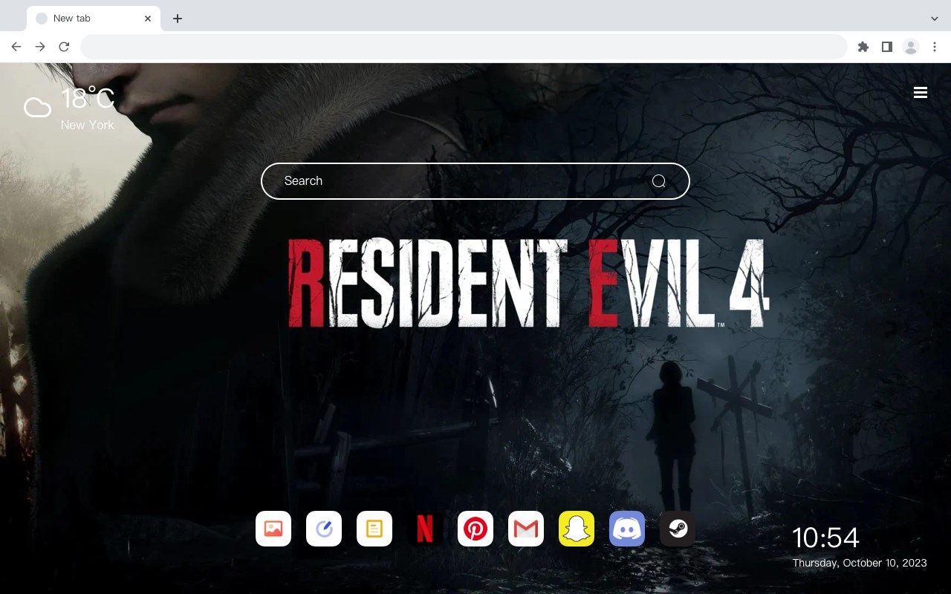The height and width of the screenshot is (594, 951).
Task: Click the 10:54 clock display
Action: 825,538
